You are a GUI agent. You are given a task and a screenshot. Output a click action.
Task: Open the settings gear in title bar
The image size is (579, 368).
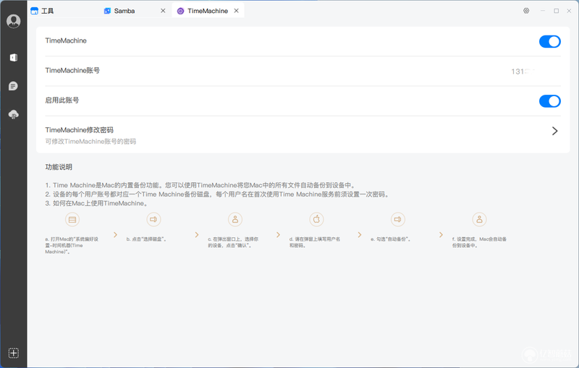526,11
